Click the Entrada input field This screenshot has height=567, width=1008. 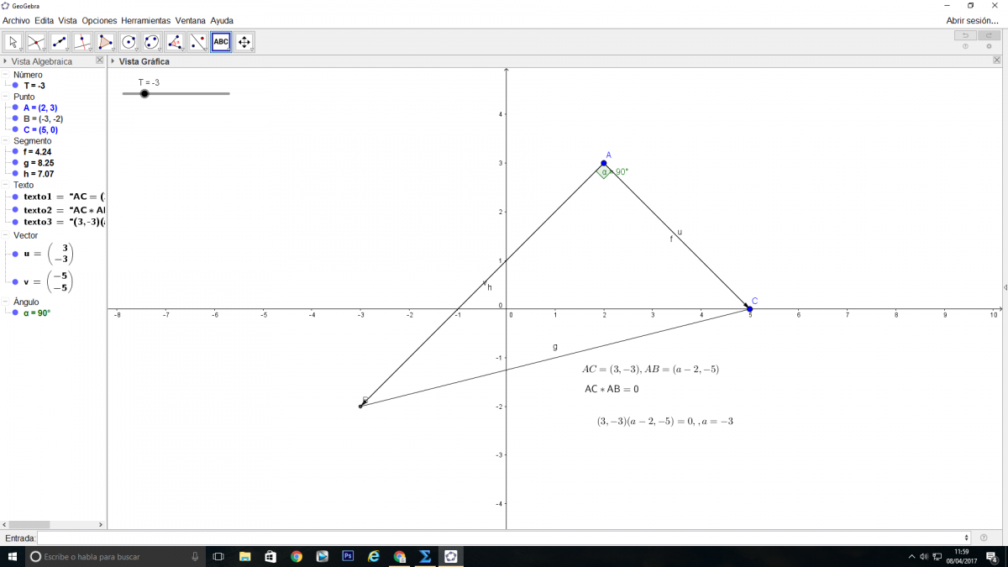[502, 538]
